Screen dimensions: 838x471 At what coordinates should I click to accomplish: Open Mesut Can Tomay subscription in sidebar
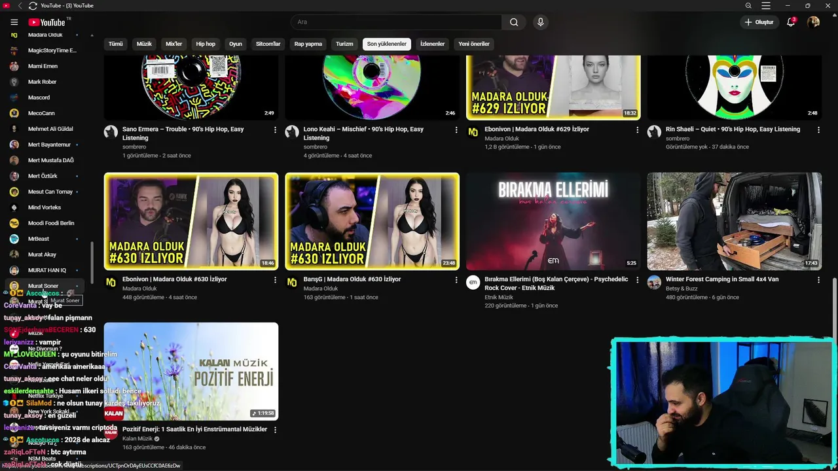coord(46,192)
